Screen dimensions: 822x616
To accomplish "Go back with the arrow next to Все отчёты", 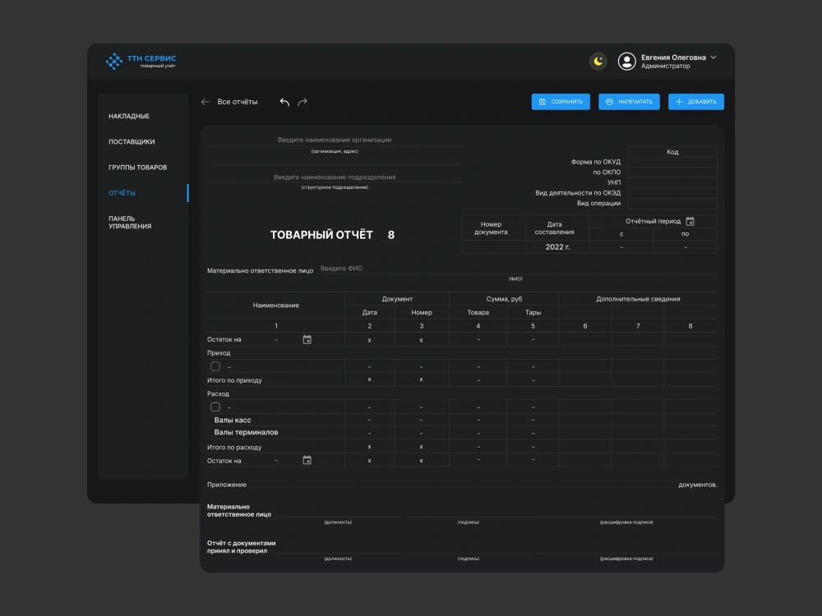I will click(x=205, y=102).
